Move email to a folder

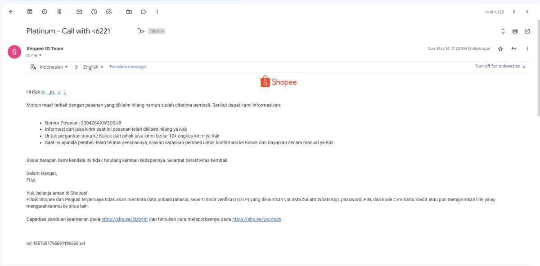click(x=129, y=12)
